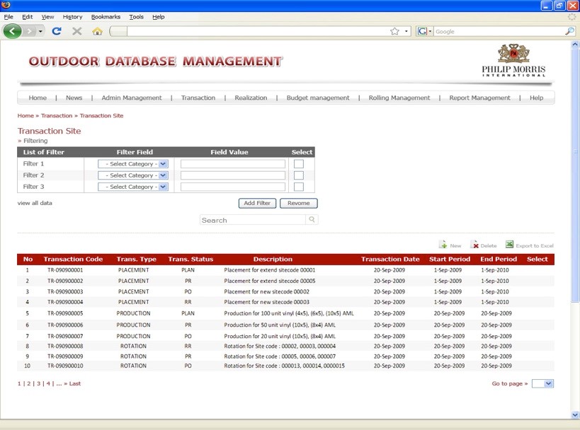Screen dimensions: 580x430
Task: Go to the browser Home icon
Action: (97, 31)
